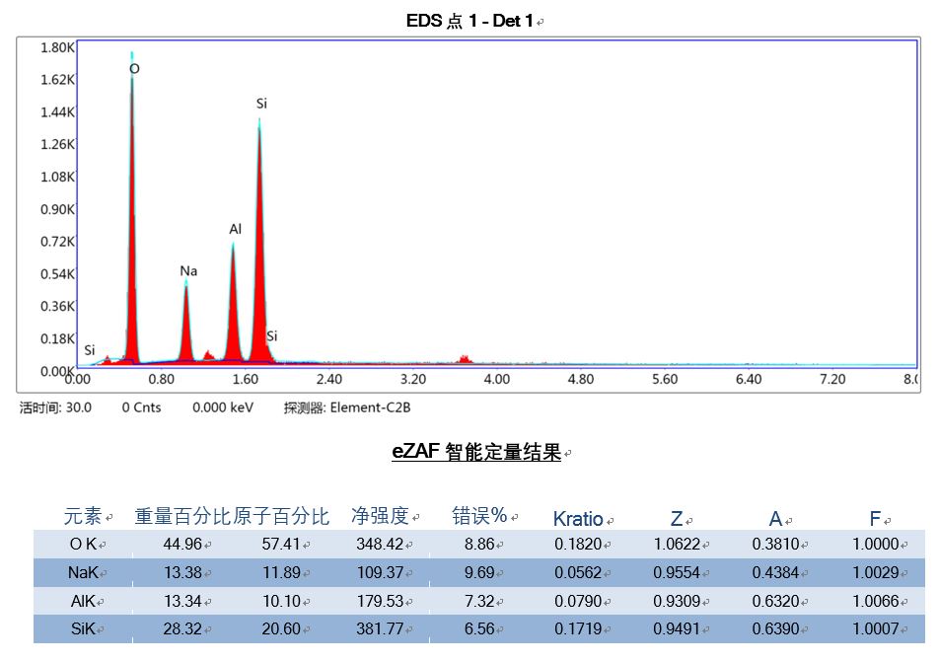Click F value '1.0029'
Viewport: 938px width, 662px height.
point(875,573)
